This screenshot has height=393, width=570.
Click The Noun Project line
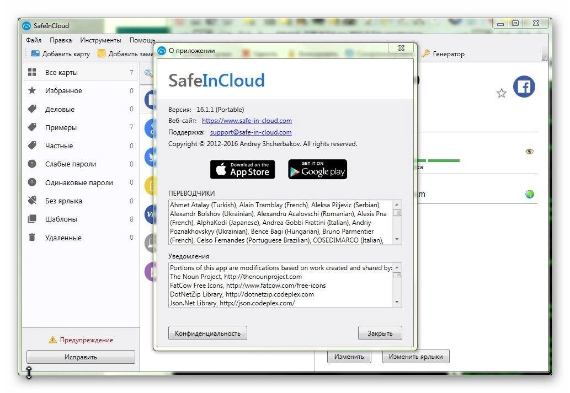pos(236,276)
